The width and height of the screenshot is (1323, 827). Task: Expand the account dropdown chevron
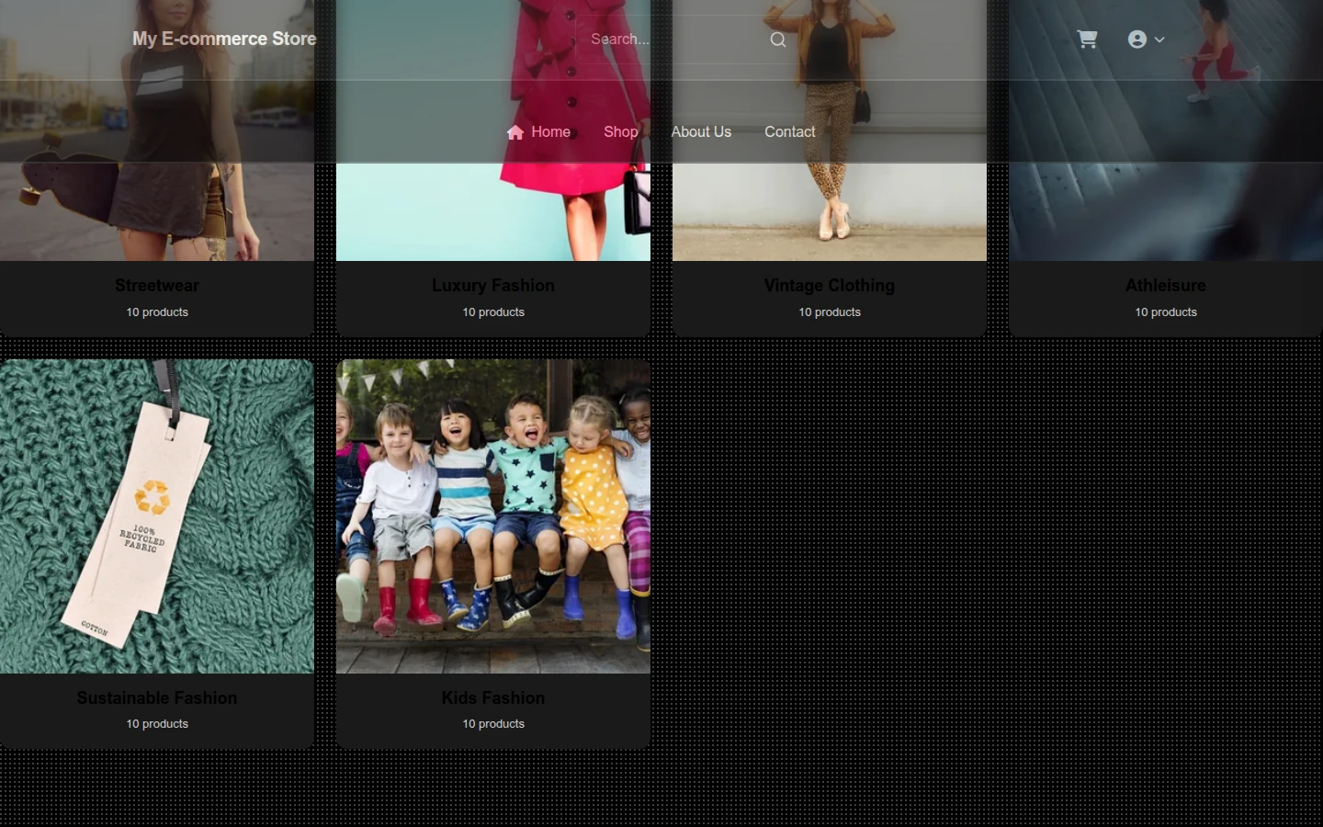point(1159,40)
